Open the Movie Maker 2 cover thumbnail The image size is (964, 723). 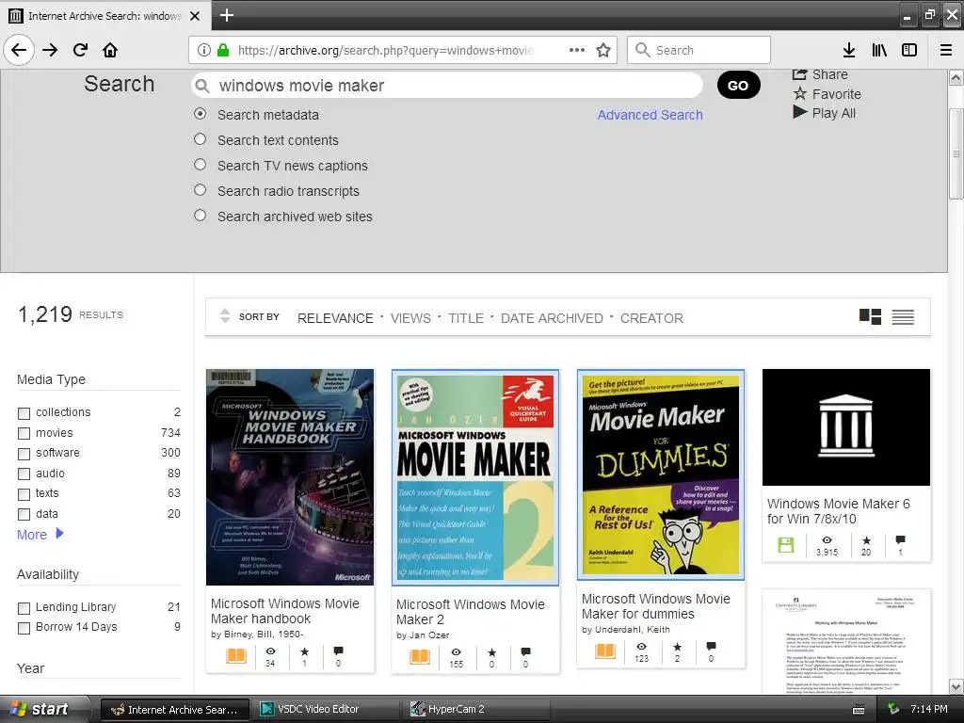tap(475, 477)
